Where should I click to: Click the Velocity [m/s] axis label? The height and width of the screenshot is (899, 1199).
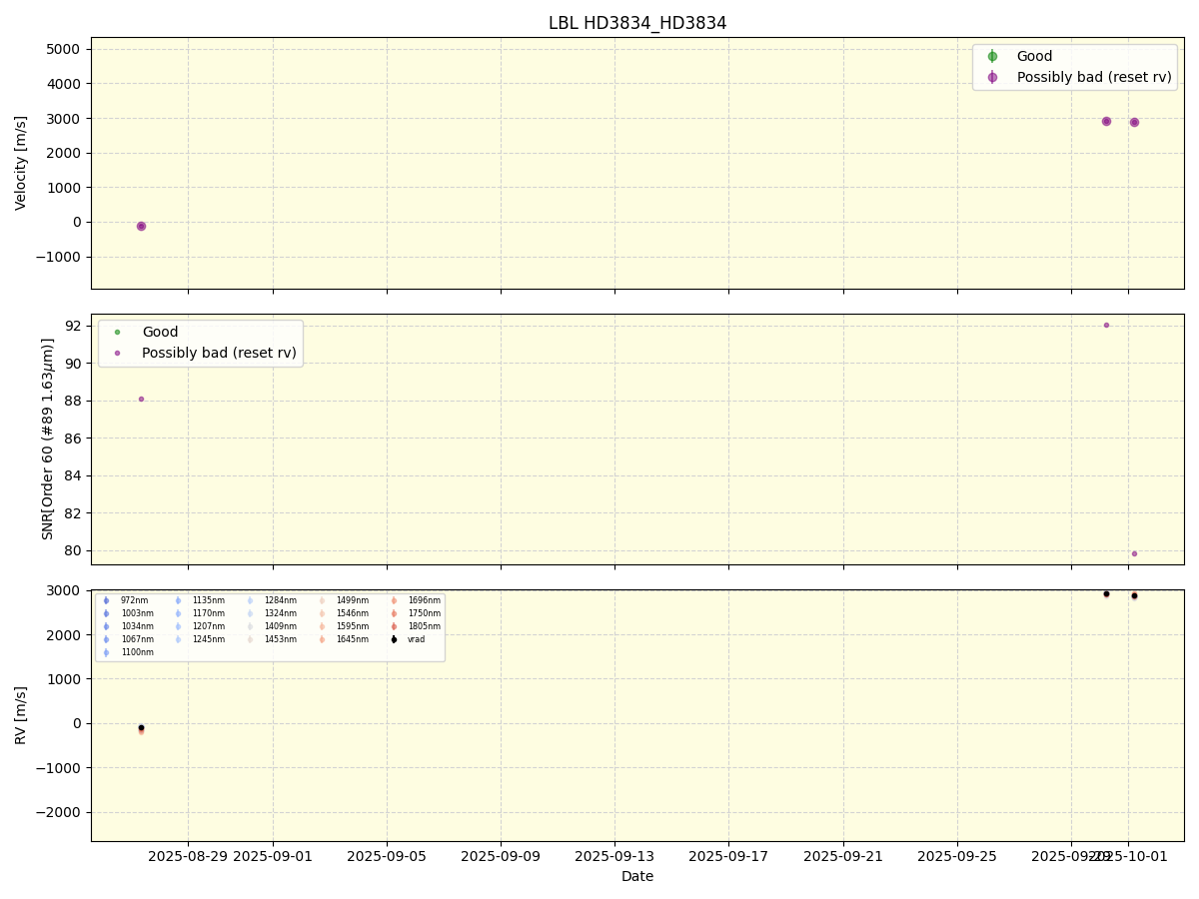[21, 163]
